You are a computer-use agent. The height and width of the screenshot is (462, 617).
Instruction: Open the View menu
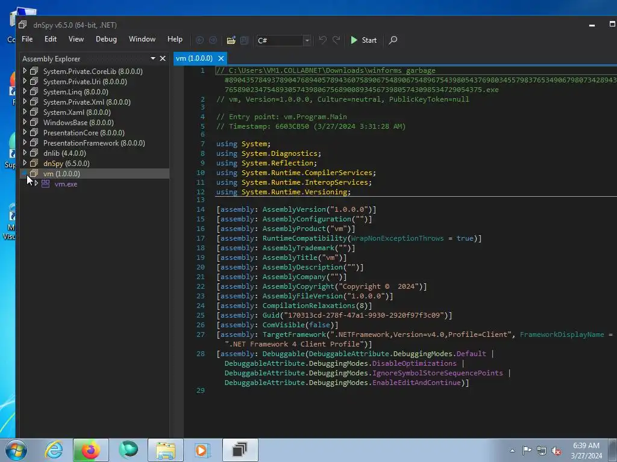tap(76, 39)
